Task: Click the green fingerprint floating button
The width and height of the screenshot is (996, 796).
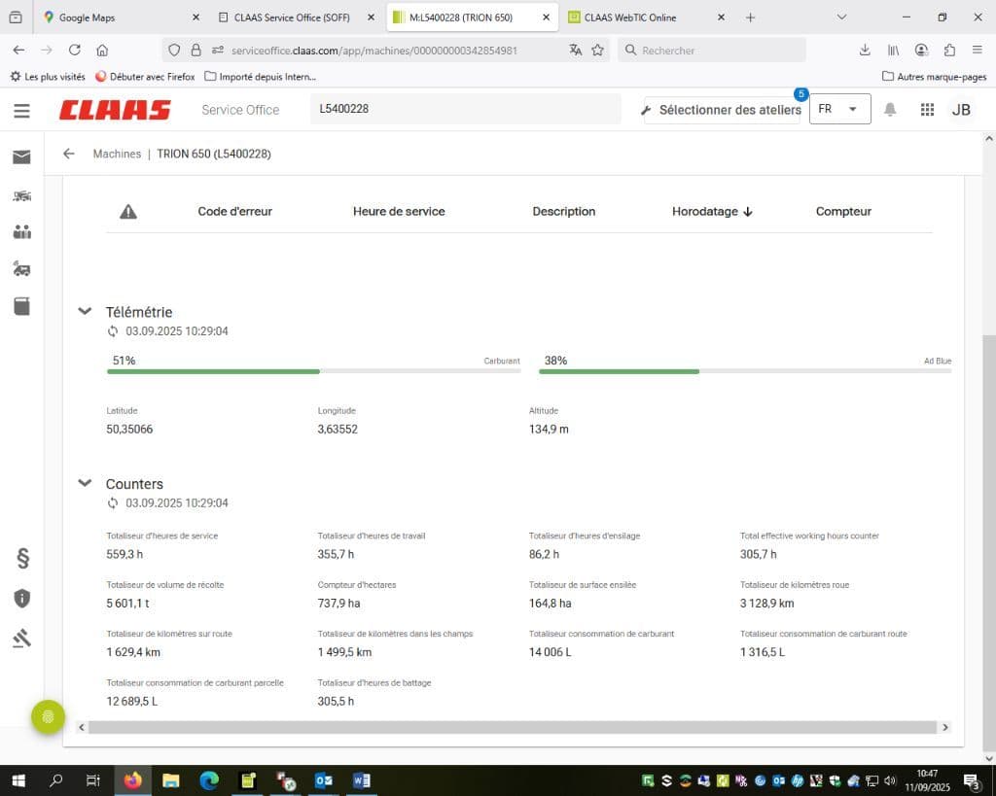Action: point(48,717)
